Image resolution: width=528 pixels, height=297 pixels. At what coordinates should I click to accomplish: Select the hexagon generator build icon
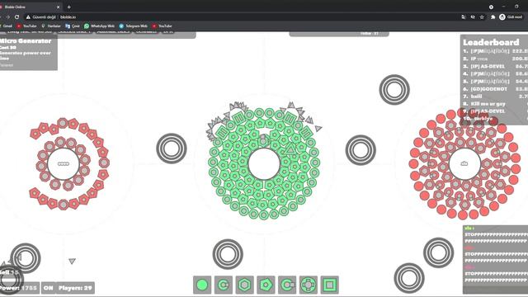pos(245,285)
